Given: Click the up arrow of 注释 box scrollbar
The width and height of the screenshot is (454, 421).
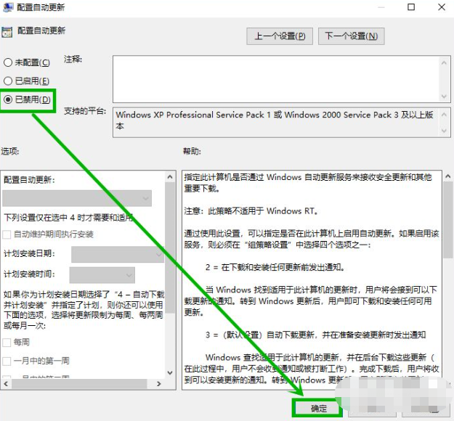Looking at the screenshot, I should (444, 63).
